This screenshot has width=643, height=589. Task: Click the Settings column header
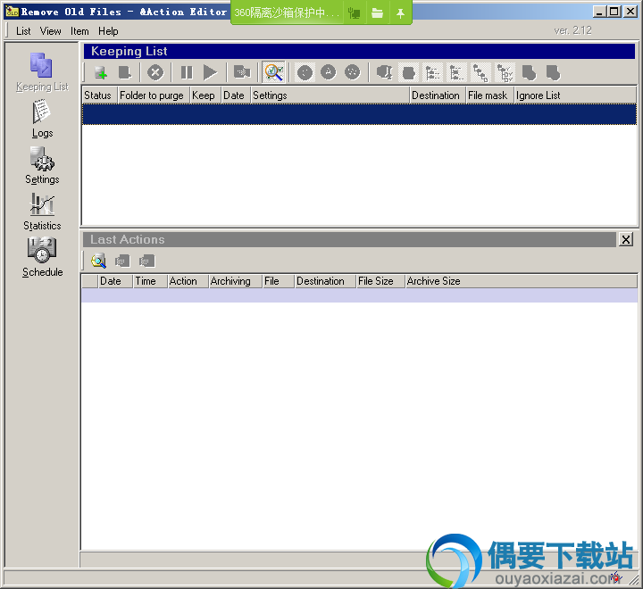(x=330, y=95)
